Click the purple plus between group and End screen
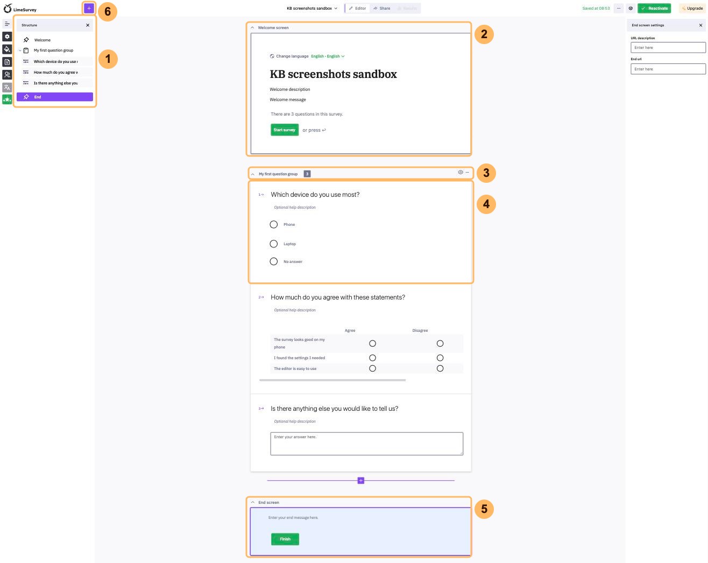 coord(361,480)
